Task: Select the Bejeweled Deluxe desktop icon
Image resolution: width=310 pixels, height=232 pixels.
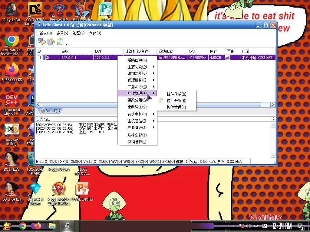Action: point(35,194)
